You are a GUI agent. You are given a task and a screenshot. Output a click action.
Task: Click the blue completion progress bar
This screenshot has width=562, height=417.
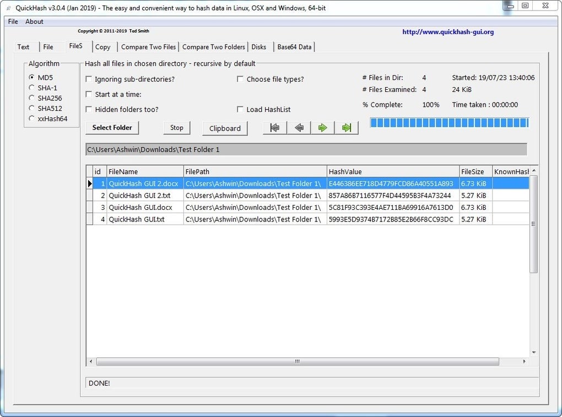coord(449,123)
